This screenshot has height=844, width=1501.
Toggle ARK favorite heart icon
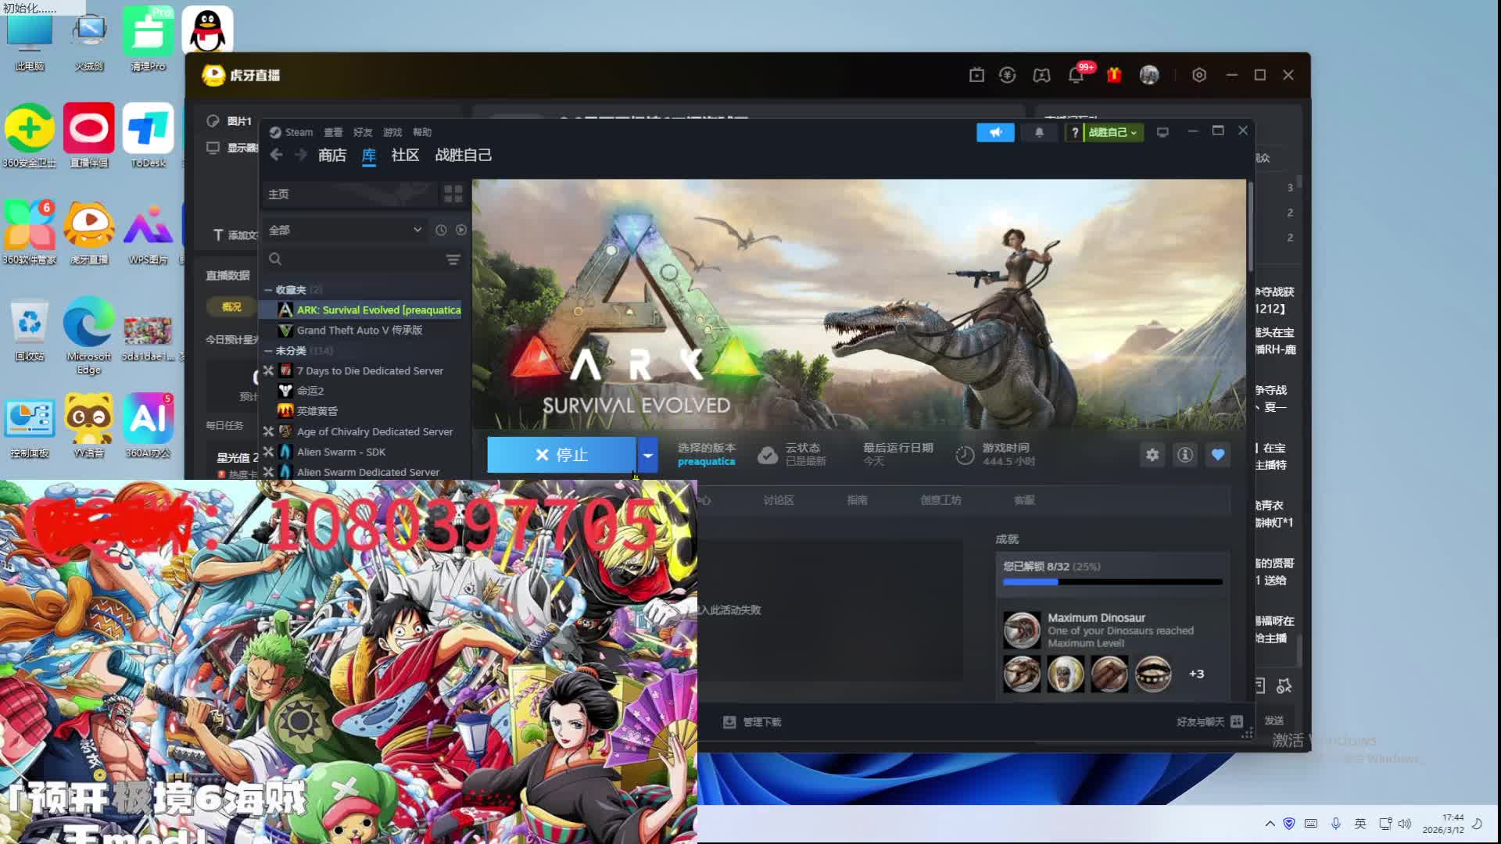point(1218,455)
